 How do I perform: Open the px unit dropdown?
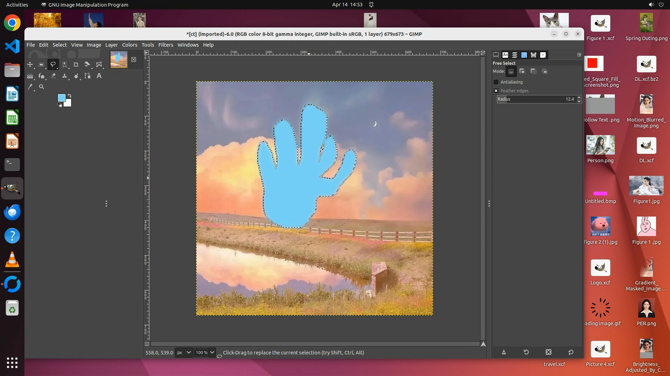[184, 353]
